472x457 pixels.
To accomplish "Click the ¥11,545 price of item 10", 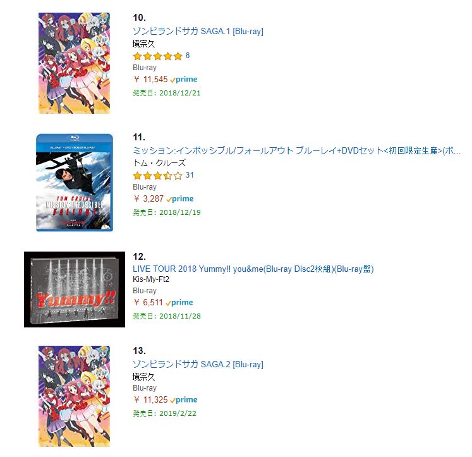I will click(150, 79).
